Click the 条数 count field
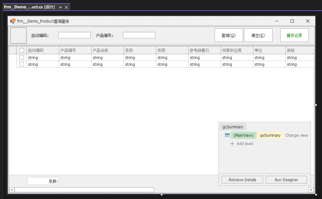 click(x=43, y=181)
